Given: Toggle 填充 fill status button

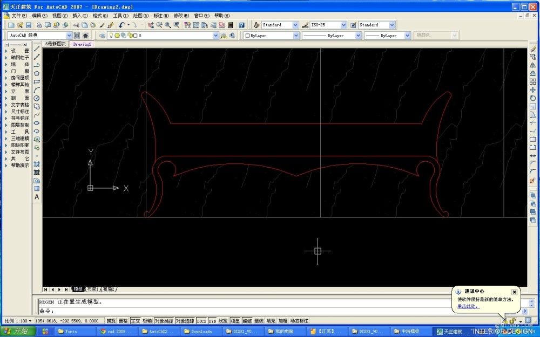Looking at the screenshot, I should point(271,321).
